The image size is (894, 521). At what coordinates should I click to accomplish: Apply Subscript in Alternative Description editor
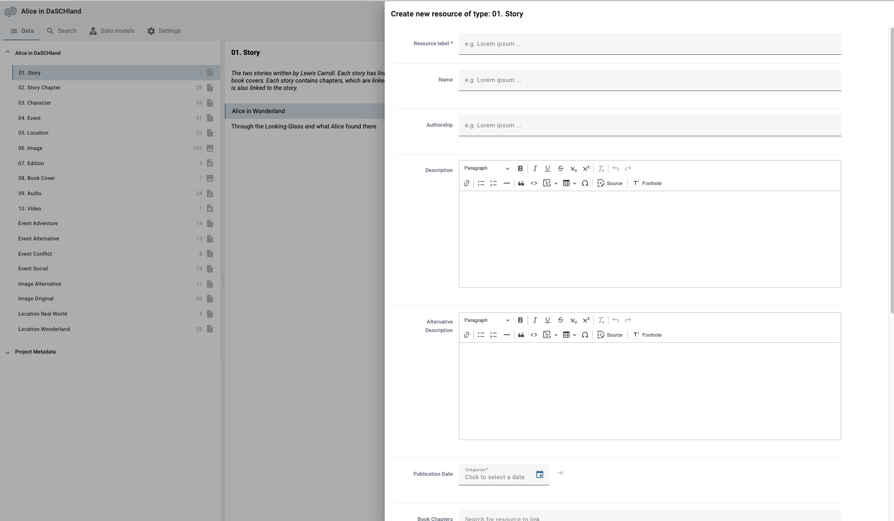(573, 320)
